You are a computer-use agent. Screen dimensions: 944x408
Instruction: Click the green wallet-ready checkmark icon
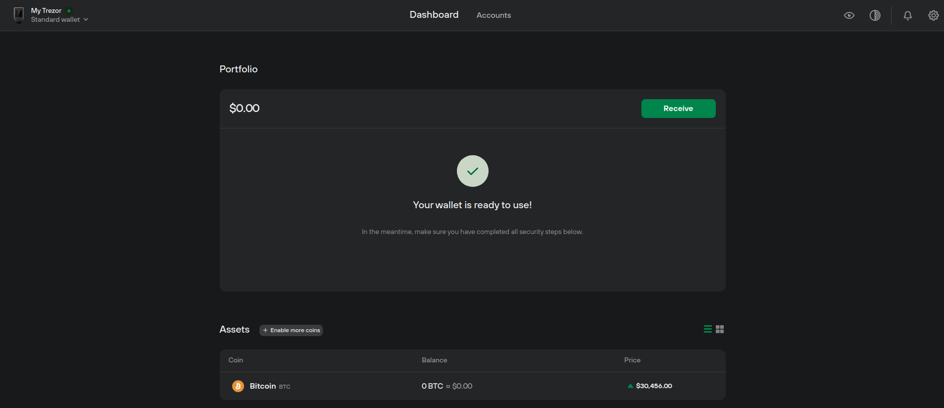[473, 171]
